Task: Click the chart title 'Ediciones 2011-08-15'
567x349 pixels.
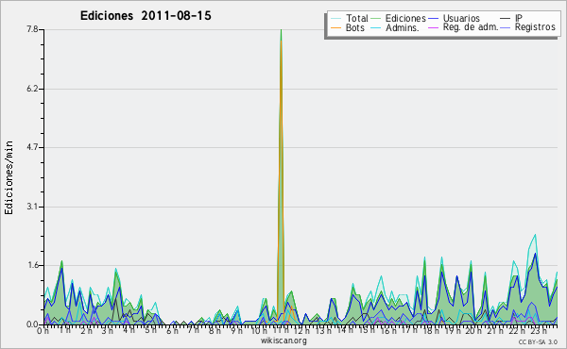Action: click(146, 16)
